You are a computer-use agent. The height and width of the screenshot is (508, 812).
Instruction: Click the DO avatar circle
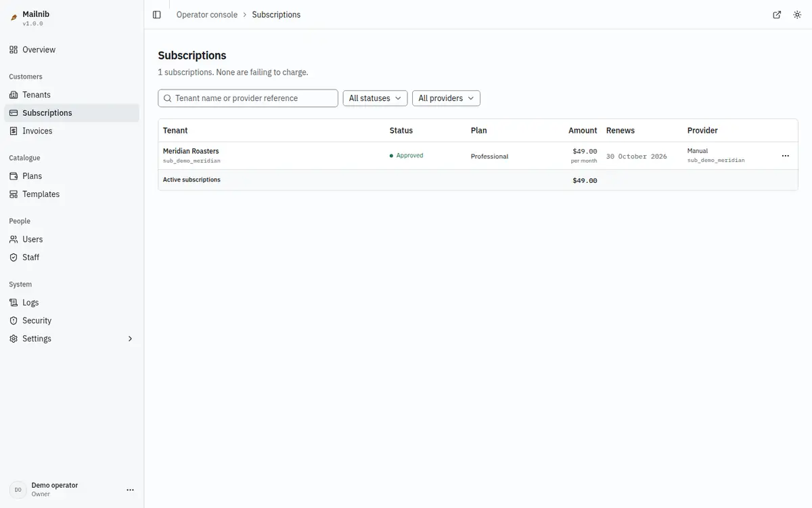18,490
